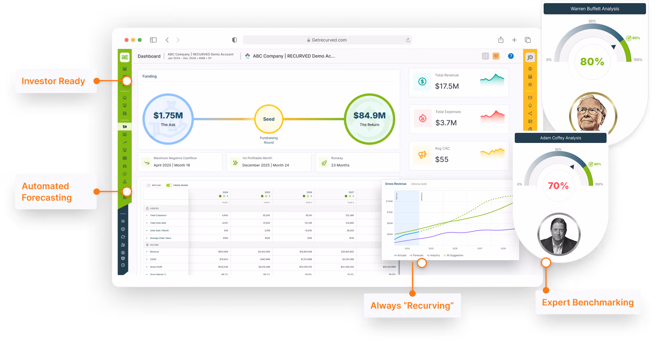Open the dollar coin icon in the dark sidebar
The width and height of the screenshot is (656, 343).
[x=123, y=253]
